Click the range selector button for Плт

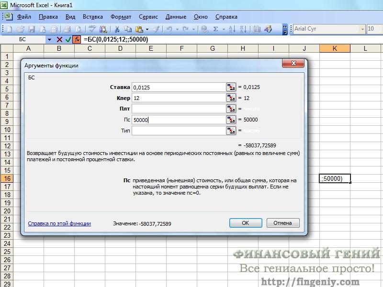[x=231, y=109]
